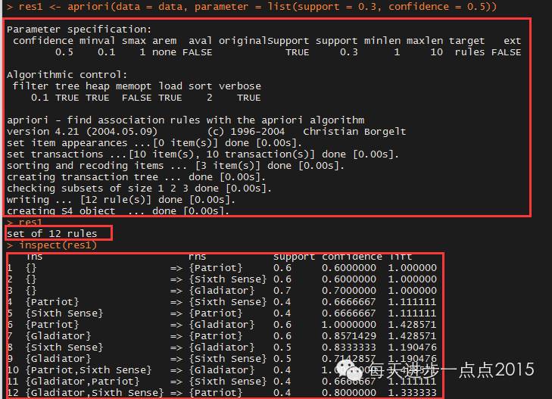Viewport: 552px width, 399px height.
Task: Click rule 6 {Patriot} => {Gladiator} row
Action: pyautogui.click(x=222, y=324)
